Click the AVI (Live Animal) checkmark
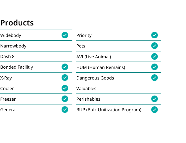The height and width of the screenshot is (143, 186). 155,56
